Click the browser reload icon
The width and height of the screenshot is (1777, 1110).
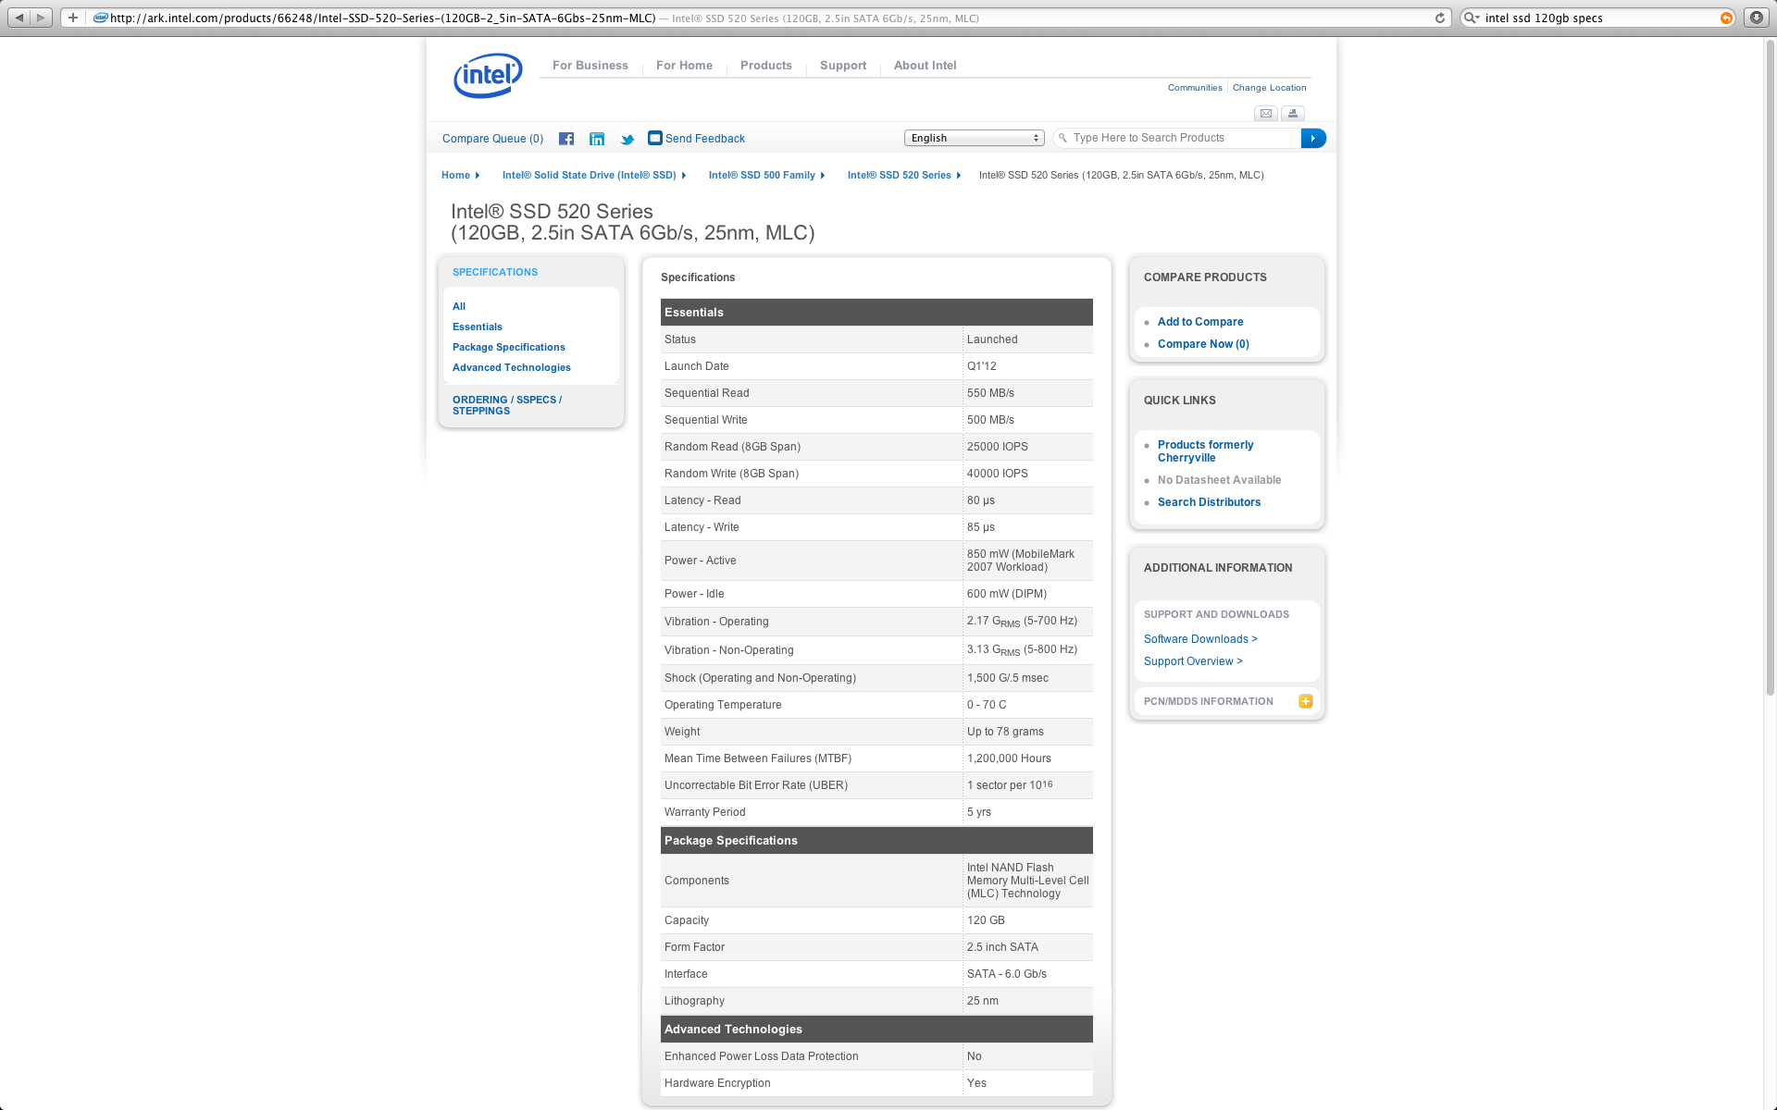pos(1440,18)
